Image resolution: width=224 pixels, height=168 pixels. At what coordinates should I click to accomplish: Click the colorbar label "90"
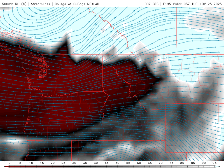204,163
